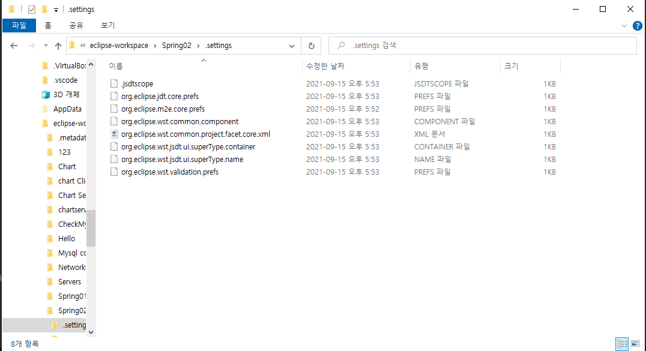Click the JSDTSCOPE 파일 type cell
This screenshot has height=351, width=646.
tap(441, 83)
